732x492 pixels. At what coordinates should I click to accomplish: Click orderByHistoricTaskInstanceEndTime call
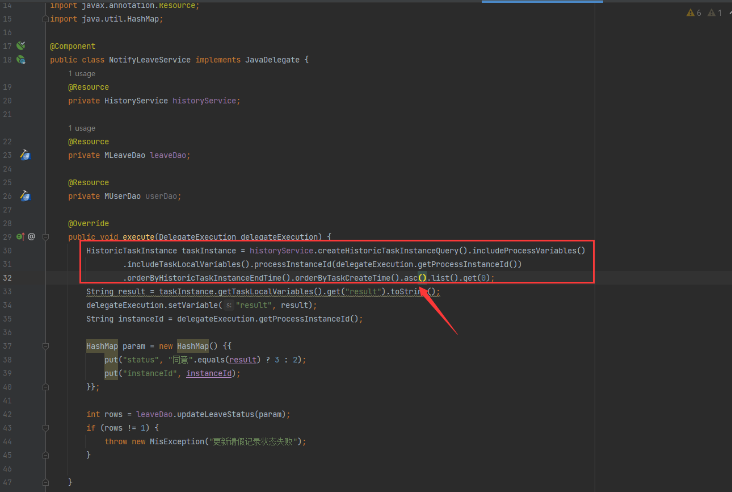204,278
